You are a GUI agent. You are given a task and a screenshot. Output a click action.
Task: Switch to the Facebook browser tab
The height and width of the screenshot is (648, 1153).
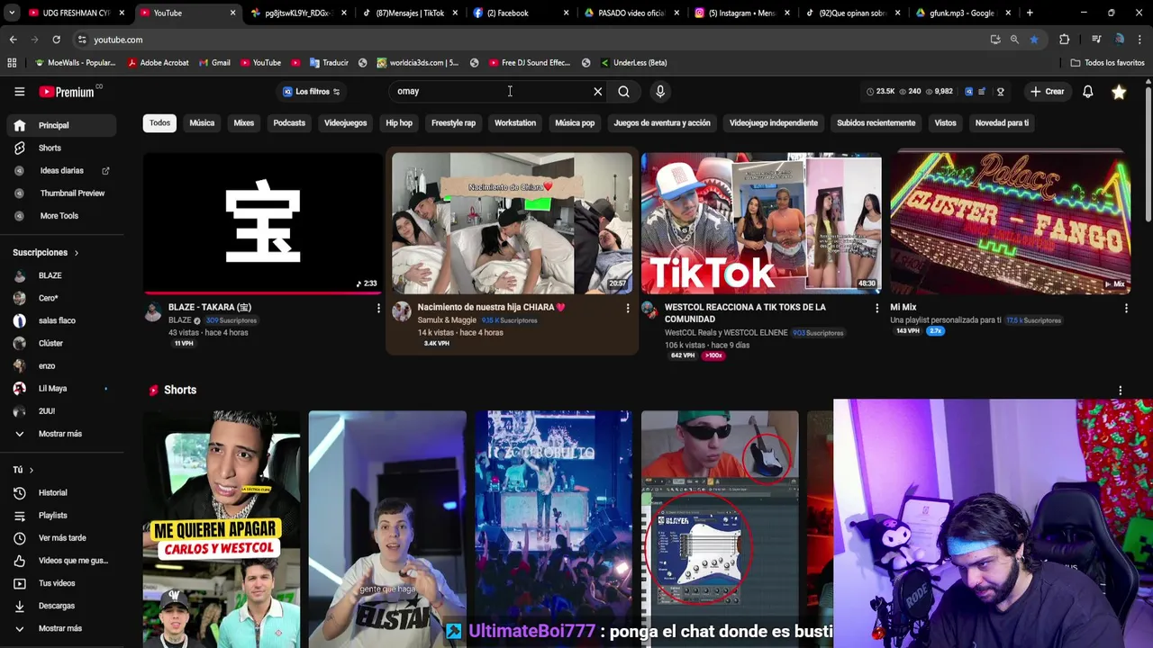(521, 13)
